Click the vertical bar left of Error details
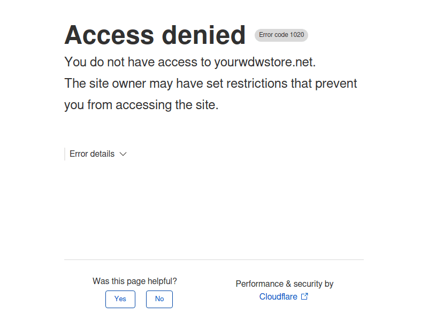 pyautogui.click(x=65, y=154)
